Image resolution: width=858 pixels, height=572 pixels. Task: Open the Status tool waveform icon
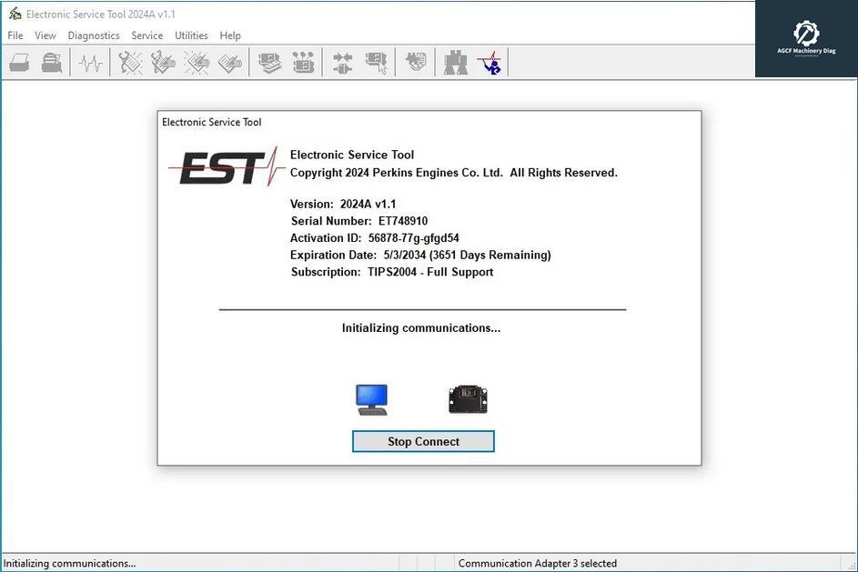(x=90, y=63)
